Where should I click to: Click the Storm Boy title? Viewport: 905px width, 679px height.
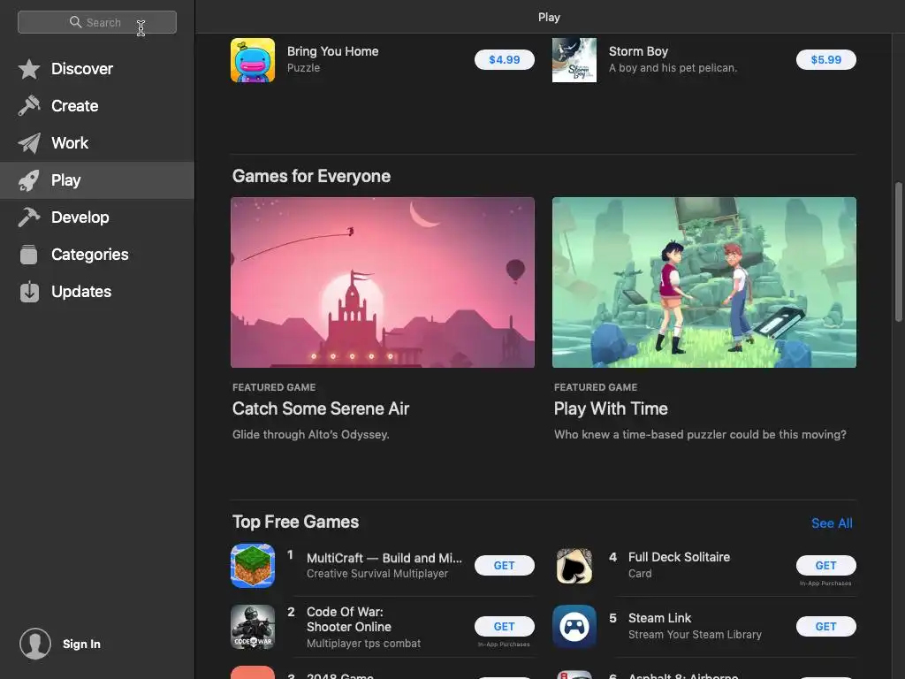[x=638, y=51]
